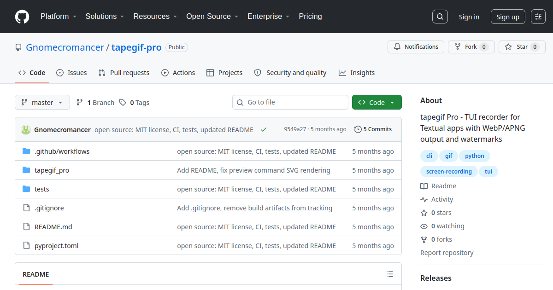Viewport: 553px width, 290px height.
Task: Click the Releases heading link
Action: [436, 278]
